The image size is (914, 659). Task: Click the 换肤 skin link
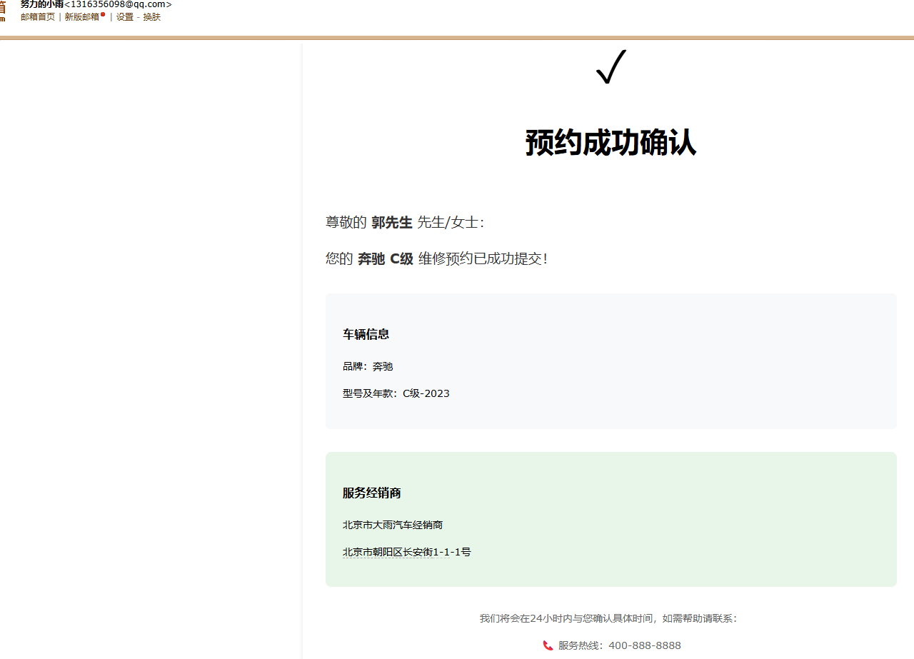[x=152, y=17]
